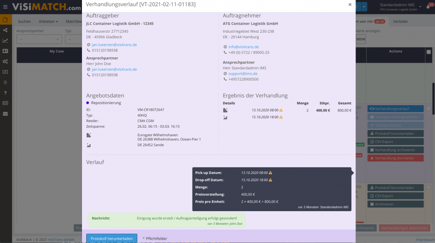The height and width of the screenshot is (243, 435).
Task: Tick checkbox beside Verhandlungsverlauf row
Action: click(429, 109)
